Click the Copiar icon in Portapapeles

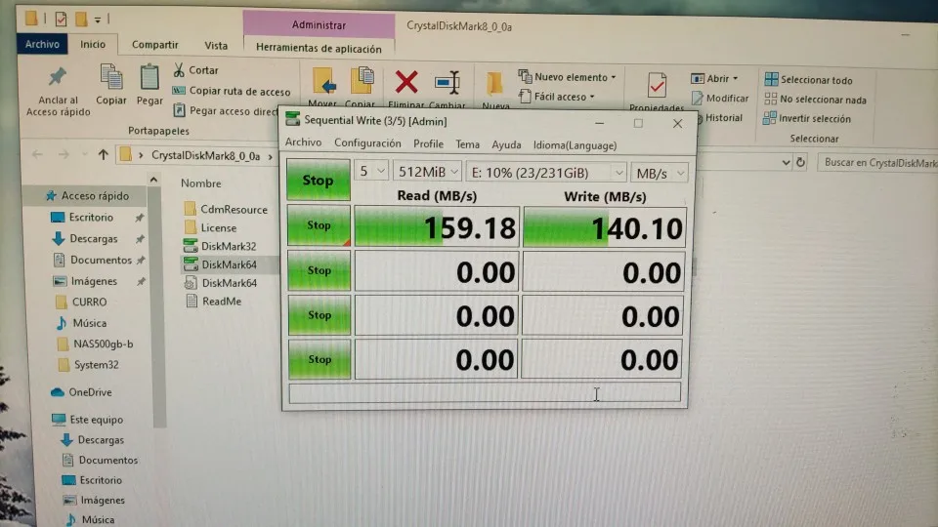coord(111,78)
